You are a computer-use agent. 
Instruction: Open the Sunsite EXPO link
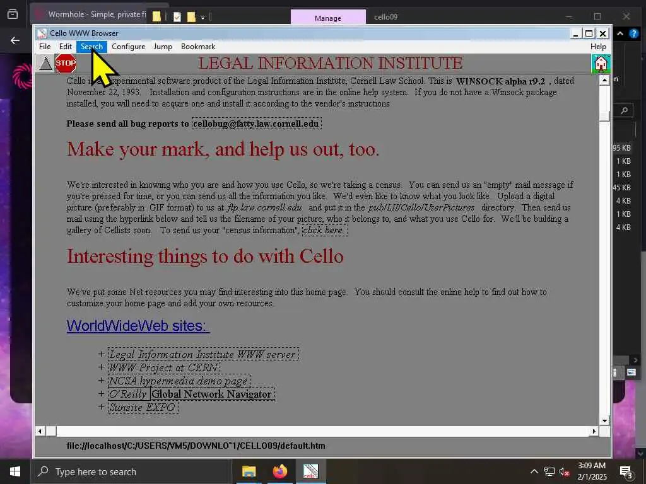(x=143, y=407)
